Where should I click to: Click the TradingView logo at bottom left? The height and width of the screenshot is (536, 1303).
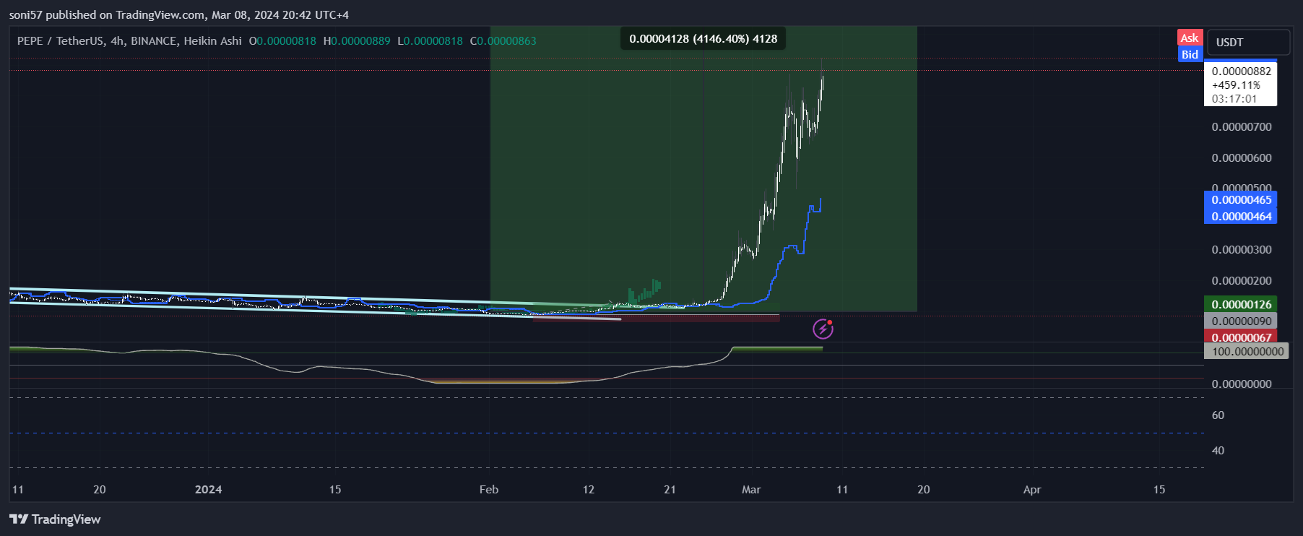coord(55,519)
